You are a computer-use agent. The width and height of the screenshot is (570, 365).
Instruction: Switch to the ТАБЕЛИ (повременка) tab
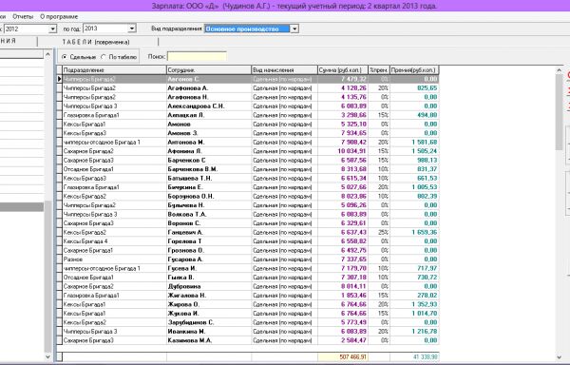[96, 42]
